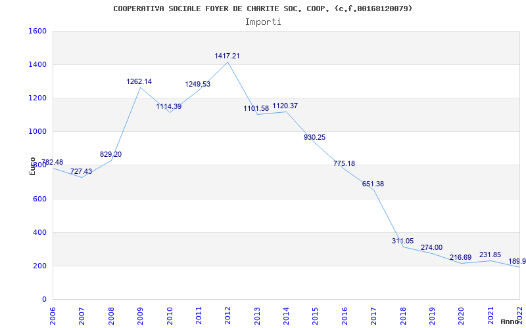Viewport: 526px width, 328px height.
Task: Click the Anno x-axis title
Action: [x=510, y=321]
